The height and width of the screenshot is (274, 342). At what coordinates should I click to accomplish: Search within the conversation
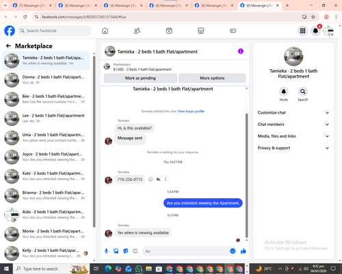pos(303,92)
